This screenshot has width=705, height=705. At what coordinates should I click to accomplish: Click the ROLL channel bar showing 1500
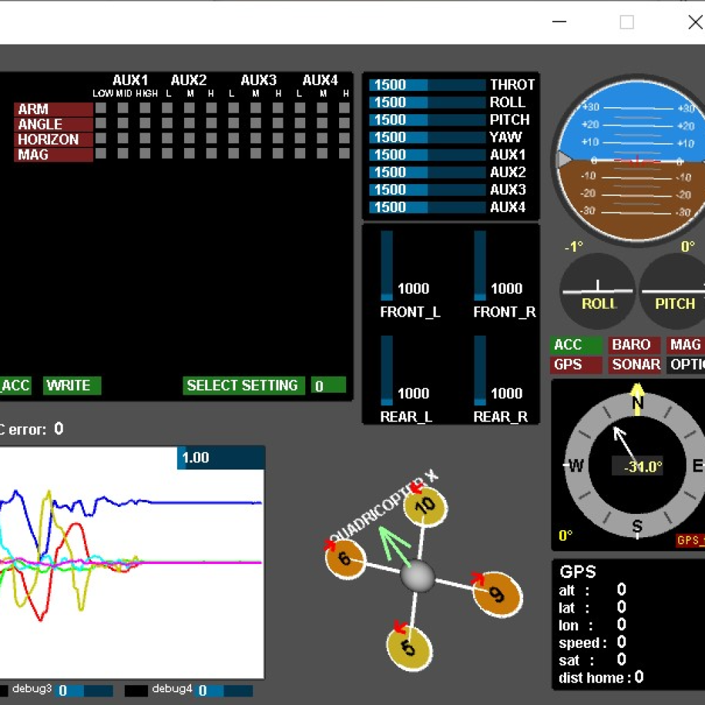tap(428, 102)
